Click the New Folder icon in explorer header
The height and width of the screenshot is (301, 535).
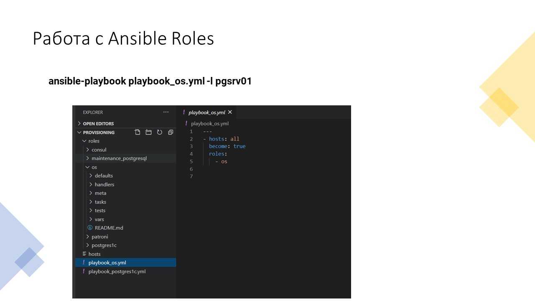click(x=148, y=132)
